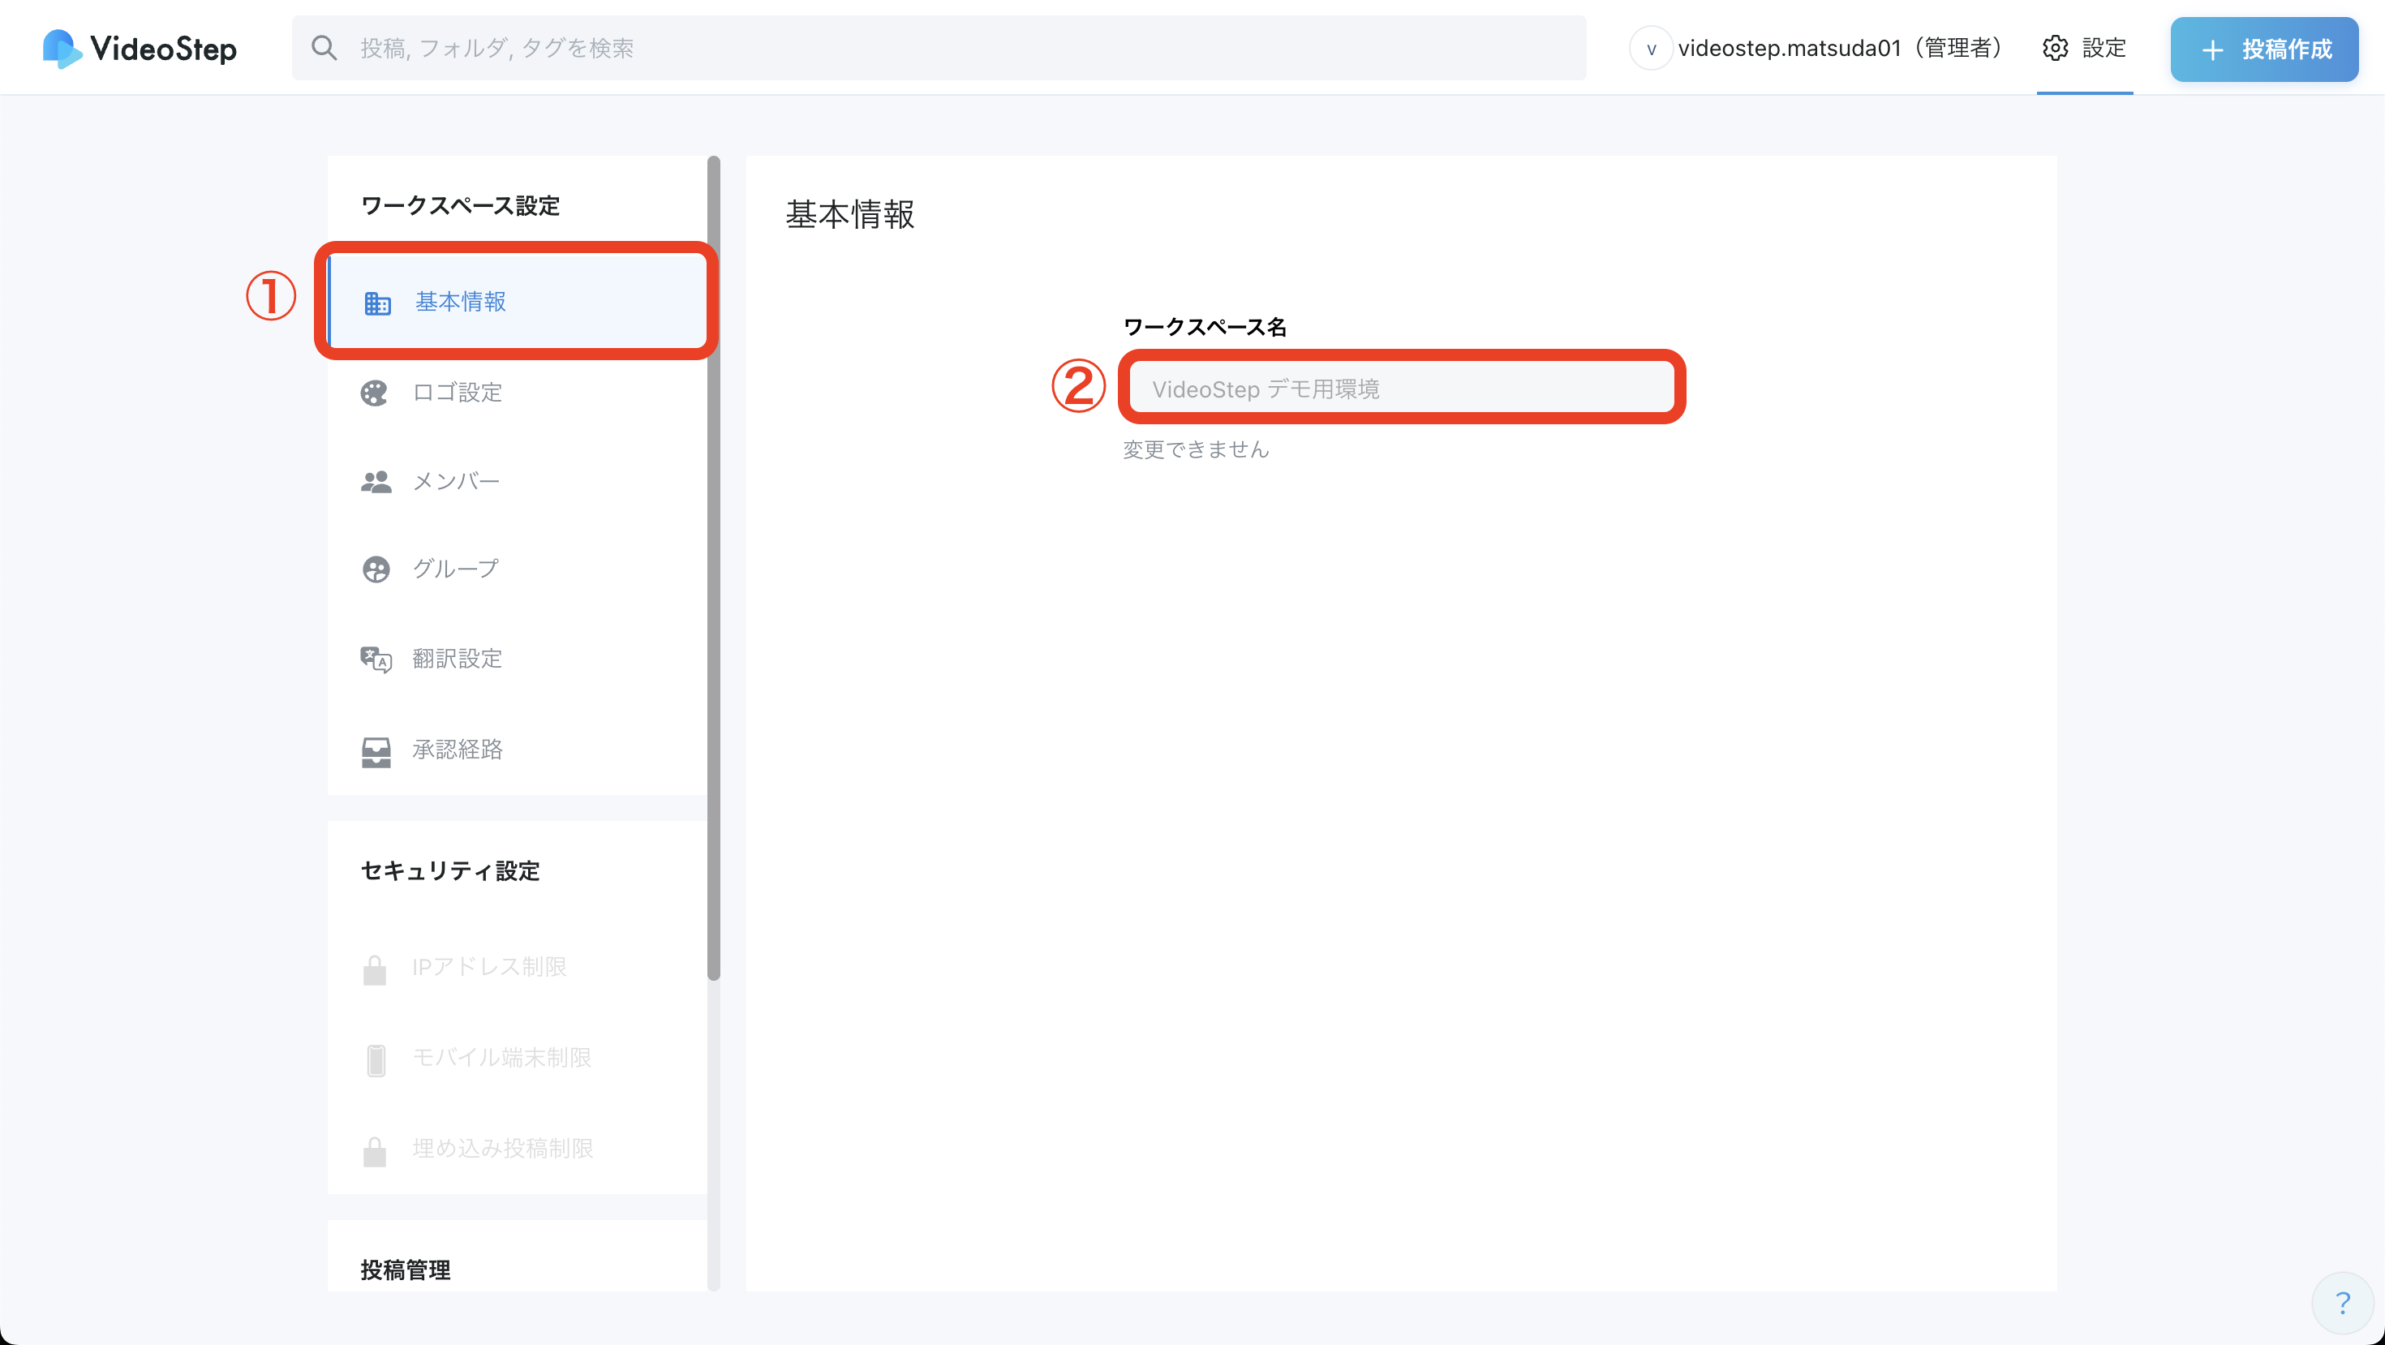Click the 基本情報 building icon

[x=377, y=303]
